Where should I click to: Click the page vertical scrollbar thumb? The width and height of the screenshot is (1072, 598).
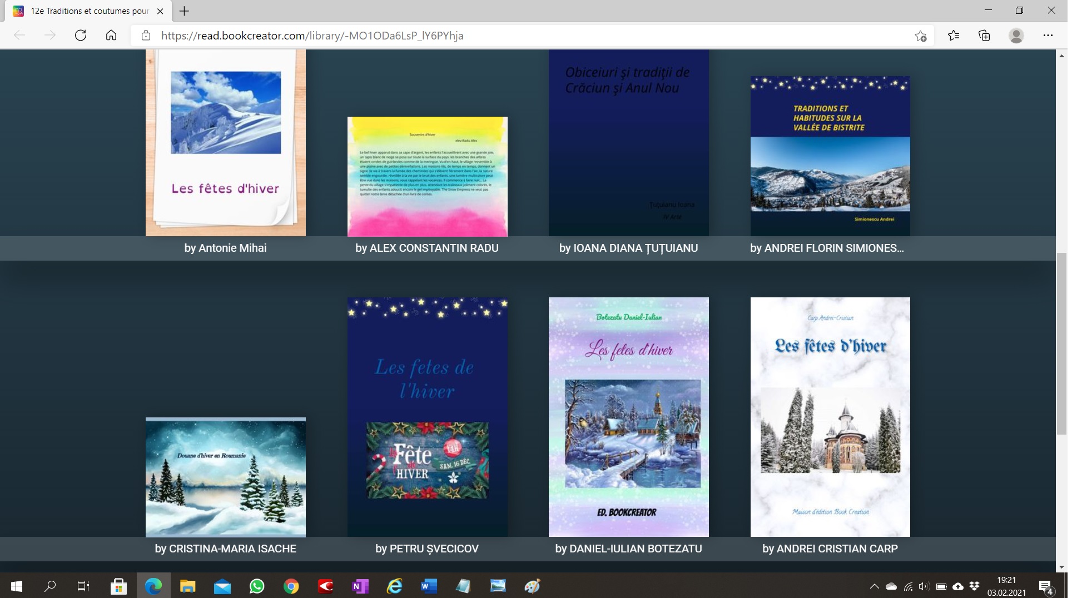[1061, 345]
